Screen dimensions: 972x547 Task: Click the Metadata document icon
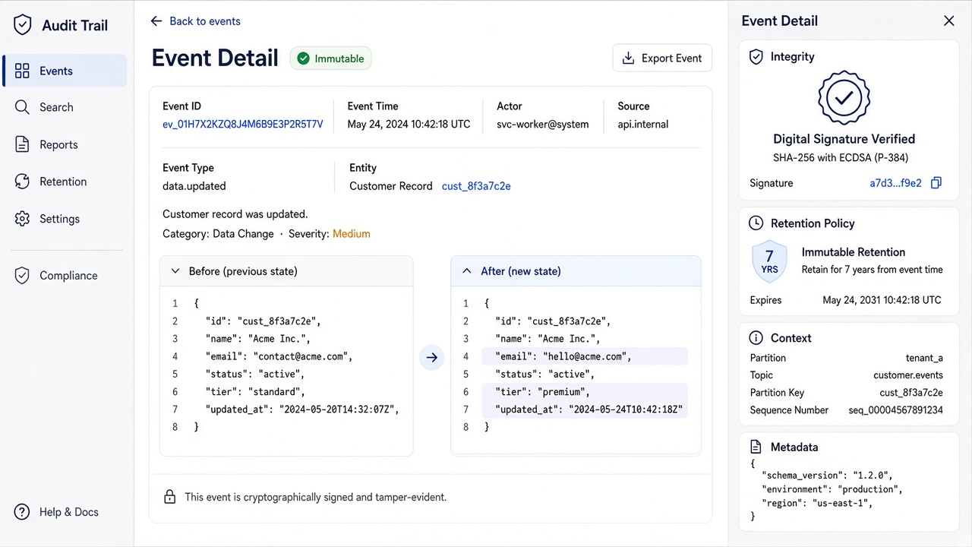click(x=756, y=447)
